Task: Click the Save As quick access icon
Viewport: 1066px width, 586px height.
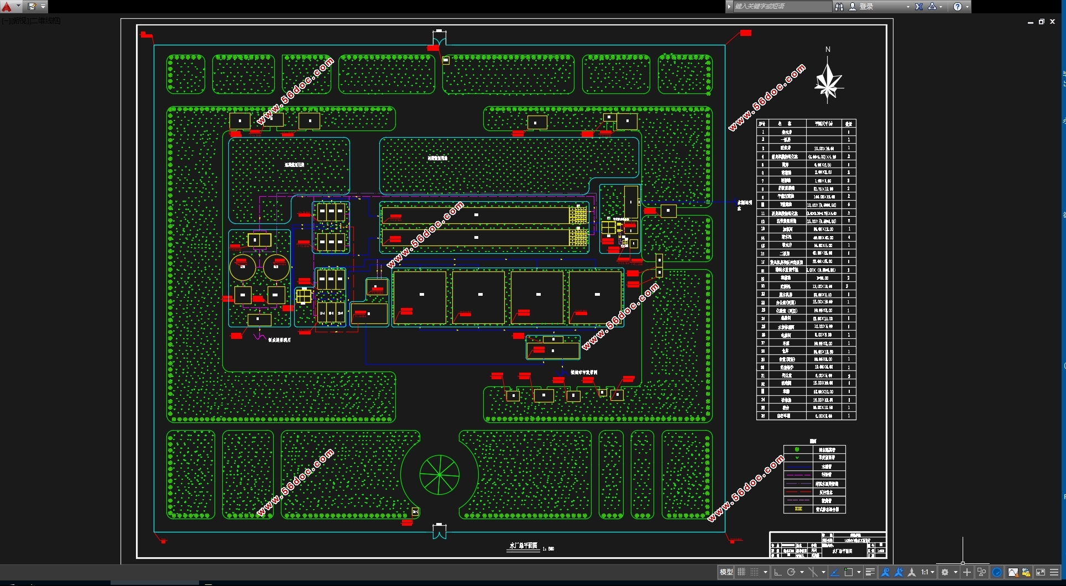Action: coord(32,7)
